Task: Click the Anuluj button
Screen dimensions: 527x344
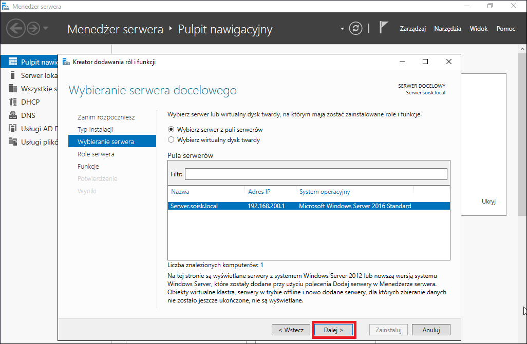Action: (431, 330)
